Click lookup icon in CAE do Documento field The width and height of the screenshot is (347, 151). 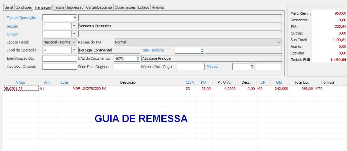coord(138,58)
